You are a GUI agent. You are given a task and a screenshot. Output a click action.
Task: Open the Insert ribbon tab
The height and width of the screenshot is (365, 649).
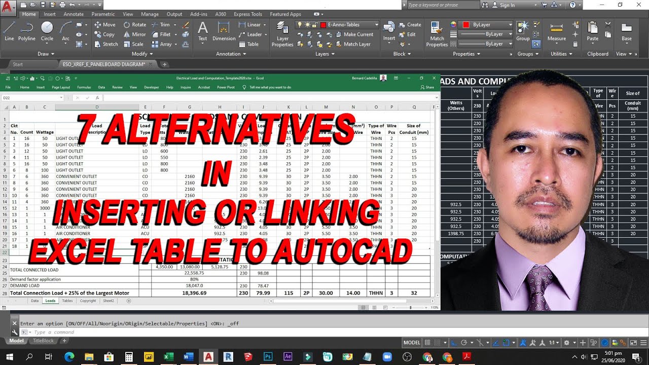click(x=50, y=14)
